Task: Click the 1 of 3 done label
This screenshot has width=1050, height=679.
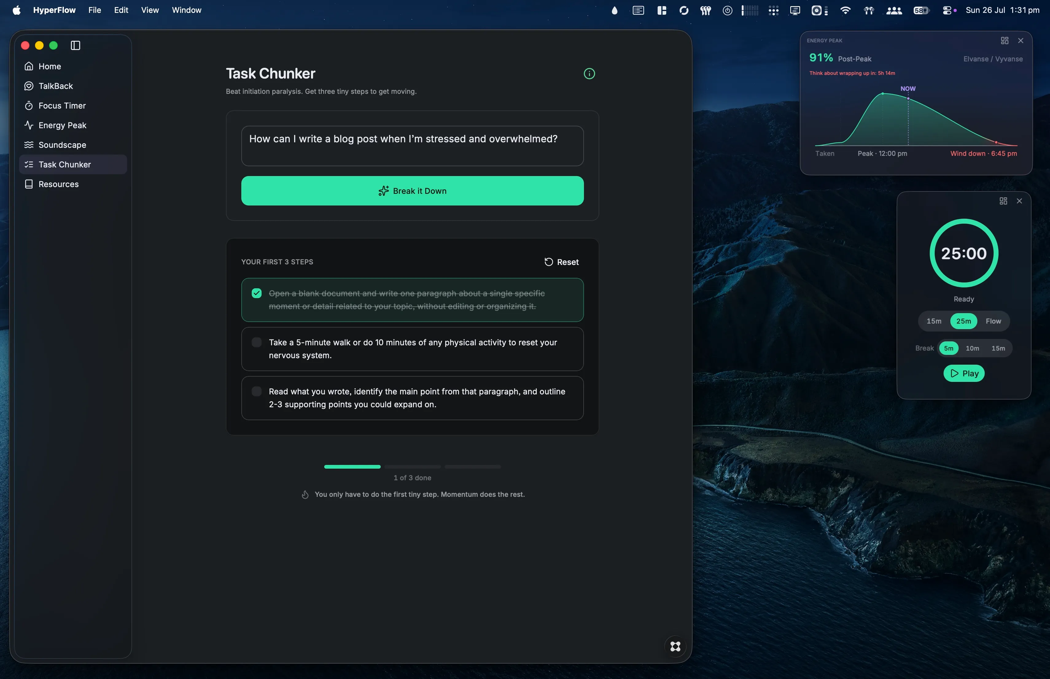Action: 412,478
